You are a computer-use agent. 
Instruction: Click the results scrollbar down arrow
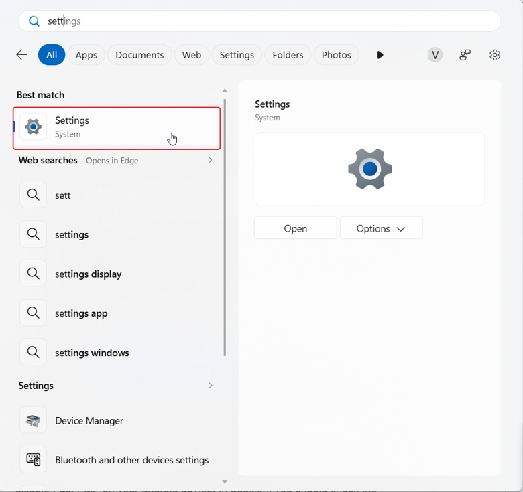pyautogui.click(x=225, y=482)
